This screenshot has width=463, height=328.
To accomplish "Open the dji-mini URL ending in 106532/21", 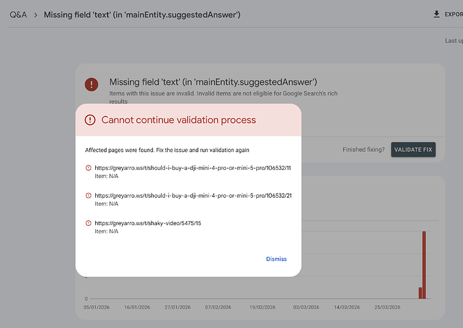I will click(x=193, y=196).
